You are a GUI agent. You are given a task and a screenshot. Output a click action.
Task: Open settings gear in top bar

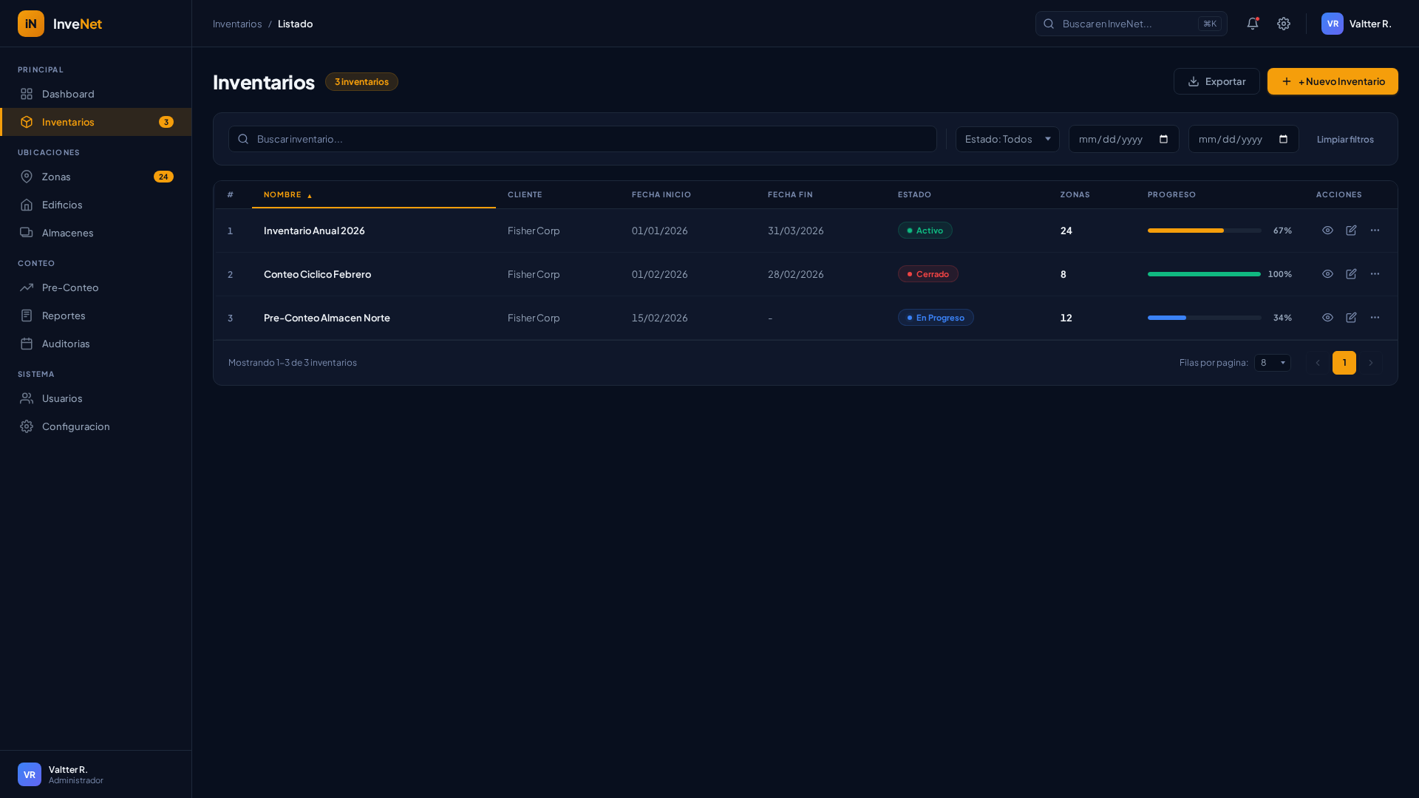1284,24
